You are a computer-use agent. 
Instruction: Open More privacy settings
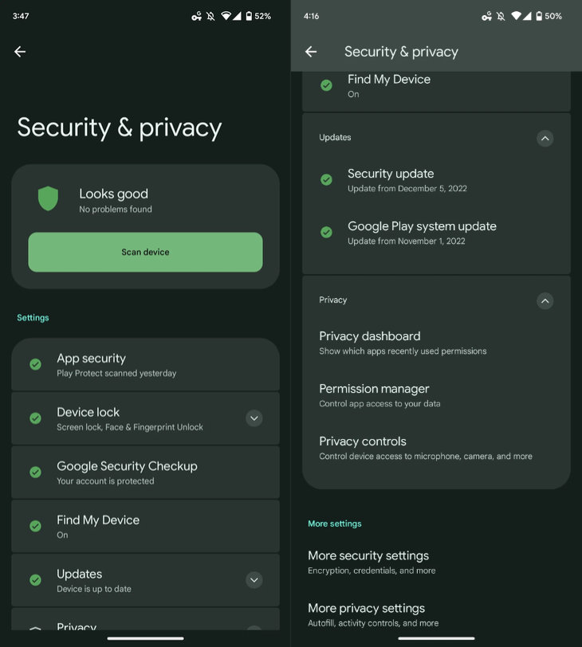coord(436,615)
